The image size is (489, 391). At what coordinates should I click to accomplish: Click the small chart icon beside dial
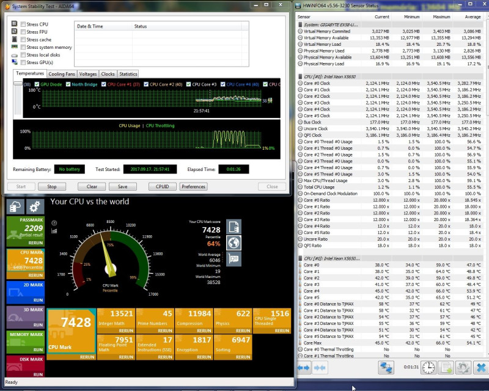pyautogui.click(x=54, y=231)
